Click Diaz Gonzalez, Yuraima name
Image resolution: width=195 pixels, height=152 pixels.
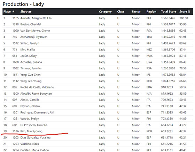35,137
